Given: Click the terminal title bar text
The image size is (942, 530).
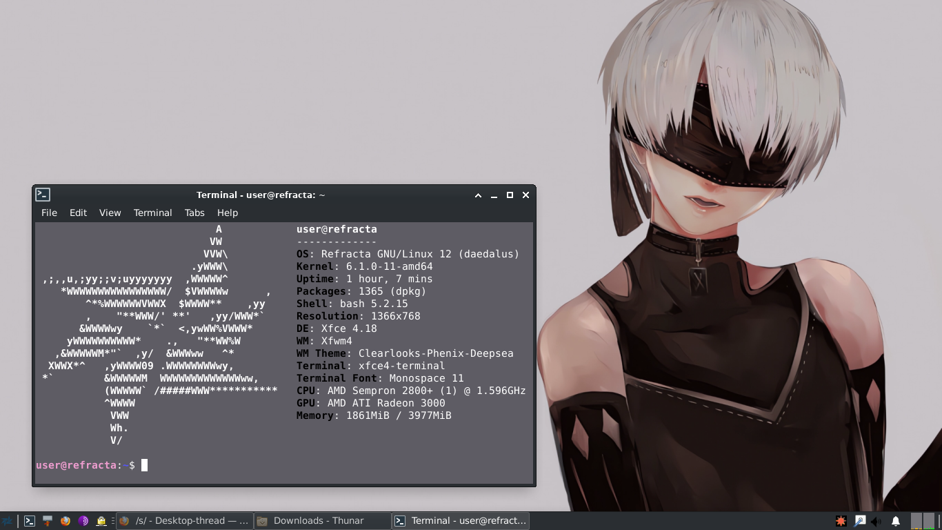Looking at the screenshot, I should [x=261, y=195].
